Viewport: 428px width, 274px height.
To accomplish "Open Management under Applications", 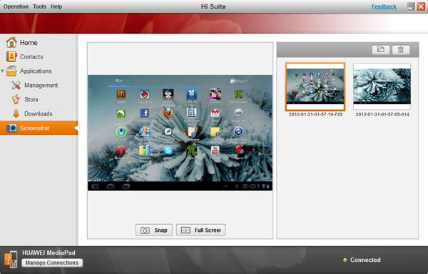I will point(41,85).
